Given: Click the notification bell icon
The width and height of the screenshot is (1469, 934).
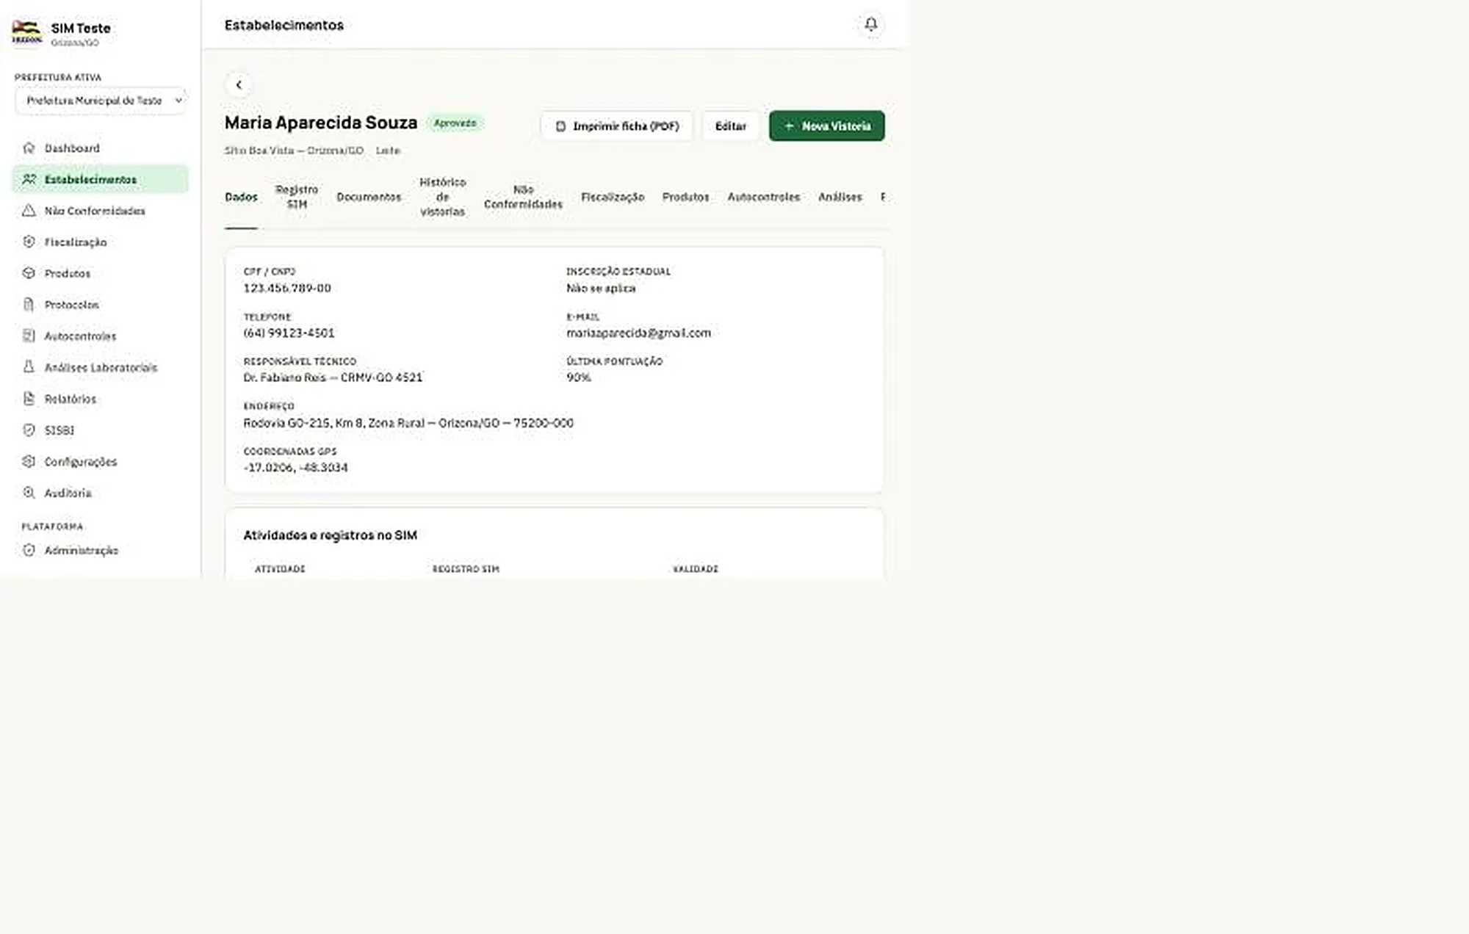Looking at the screenshot, I should (x=870, y=24).
